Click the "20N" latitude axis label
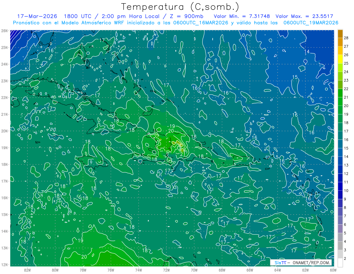This screenshot has width=354, height=274. 4,131
